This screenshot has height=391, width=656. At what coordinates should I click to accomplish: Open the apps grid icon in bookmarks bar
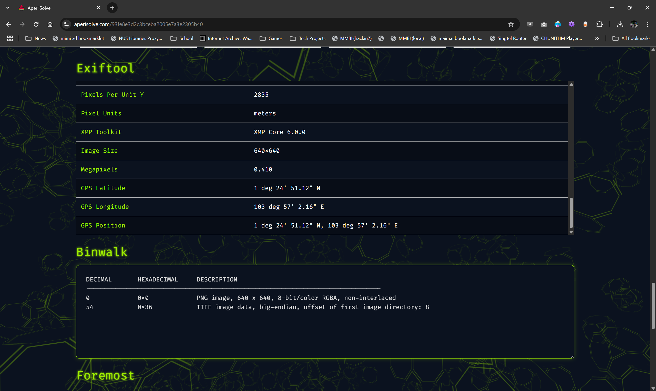point(10,38)
